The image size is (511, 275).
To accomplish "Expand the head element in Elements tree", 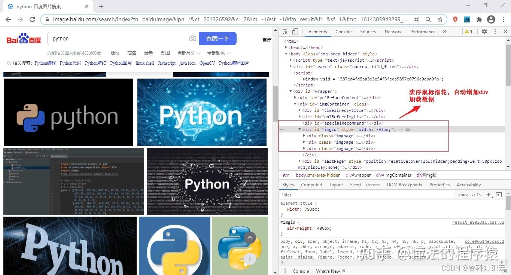I will click(286, 47).
